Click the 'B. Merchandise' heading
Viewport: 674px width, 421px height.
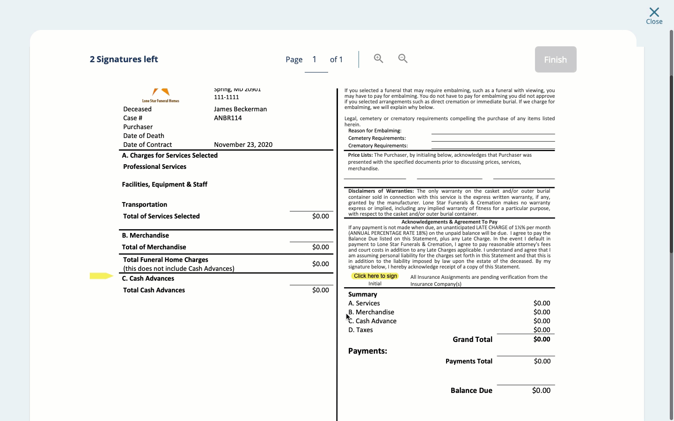point(146,235)
